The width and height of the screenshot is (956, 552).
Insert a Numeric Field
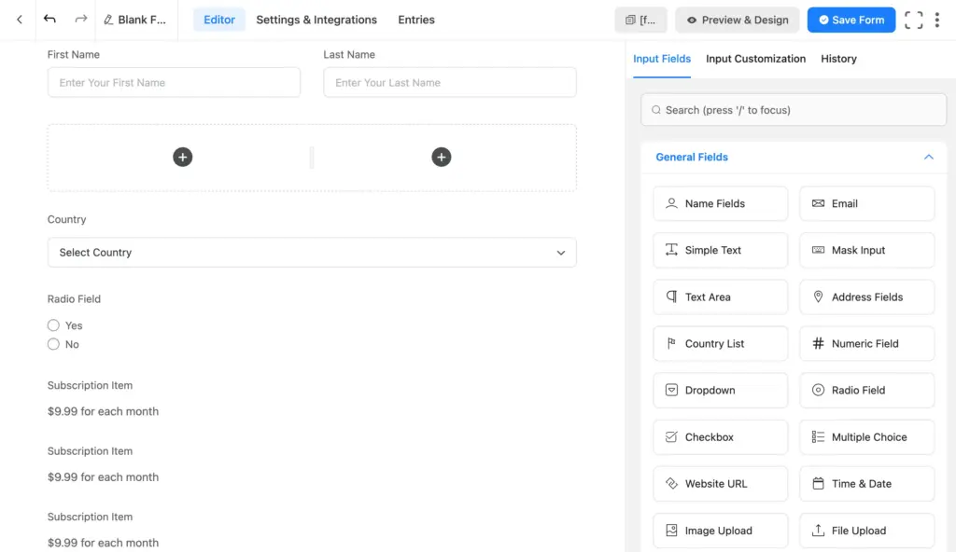pos(866,343)
